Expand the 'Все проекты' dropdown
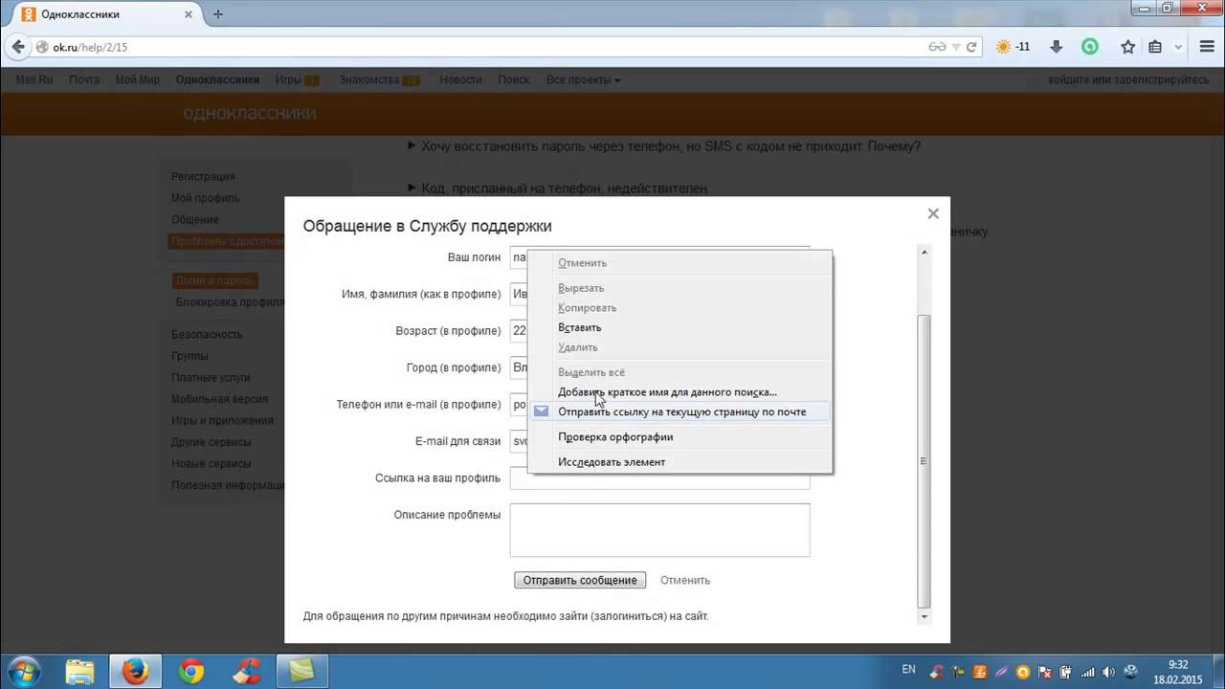 [583, 79]
